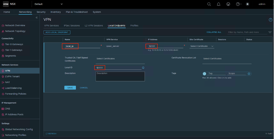
Task: Click the plus icon to add tag
Action: tap(249, 74)
